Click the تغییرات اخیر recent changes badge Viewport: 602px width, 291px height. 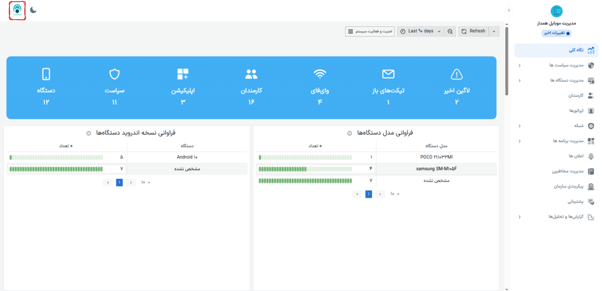pos(557,33)
